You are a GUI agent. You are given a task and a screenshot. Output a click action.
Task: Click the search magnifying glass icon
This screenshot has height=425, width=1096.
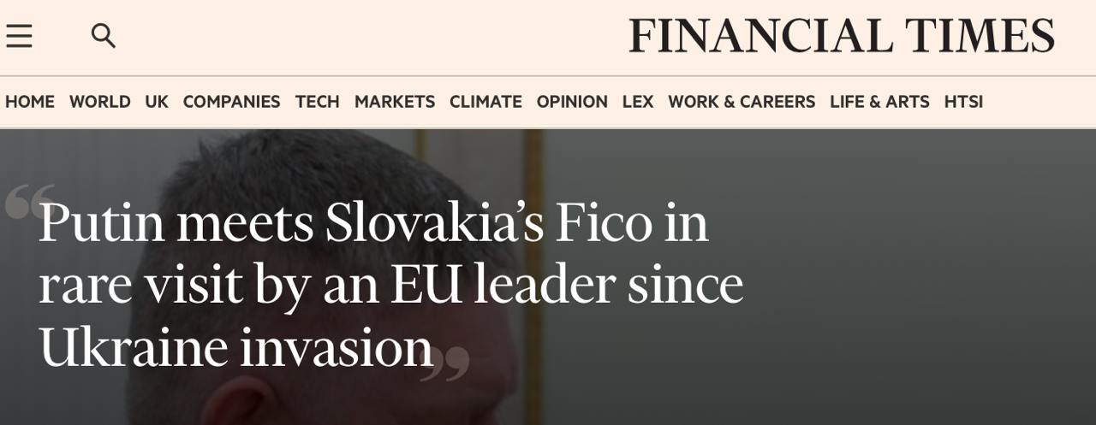(103, 36)
